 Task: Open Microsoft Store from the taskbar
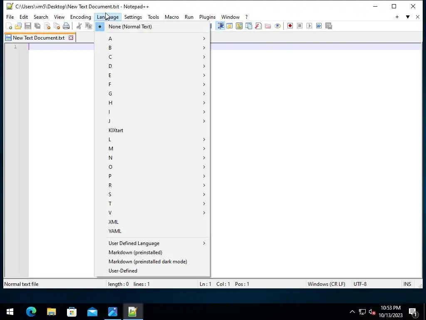pos(72,312)
